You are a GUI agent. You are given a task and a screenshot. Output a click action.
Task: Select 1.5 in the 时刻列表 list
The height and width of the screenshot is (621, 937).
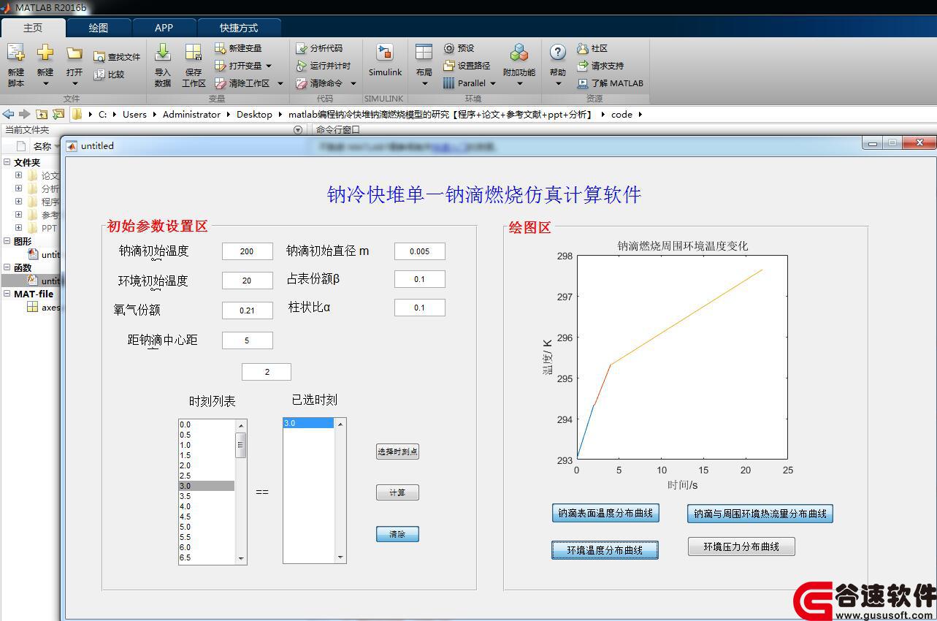(207, 455)
